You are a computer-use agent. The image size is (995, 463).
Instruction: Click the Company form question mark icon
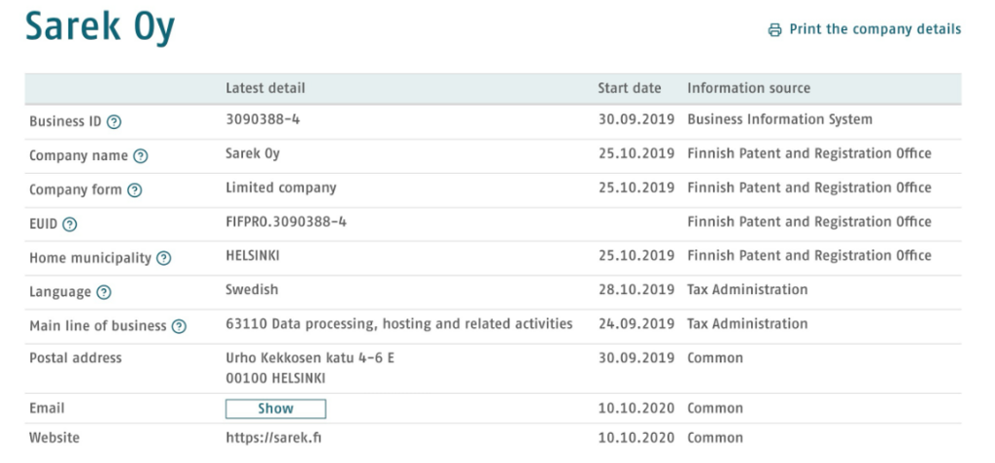[134, 190]
